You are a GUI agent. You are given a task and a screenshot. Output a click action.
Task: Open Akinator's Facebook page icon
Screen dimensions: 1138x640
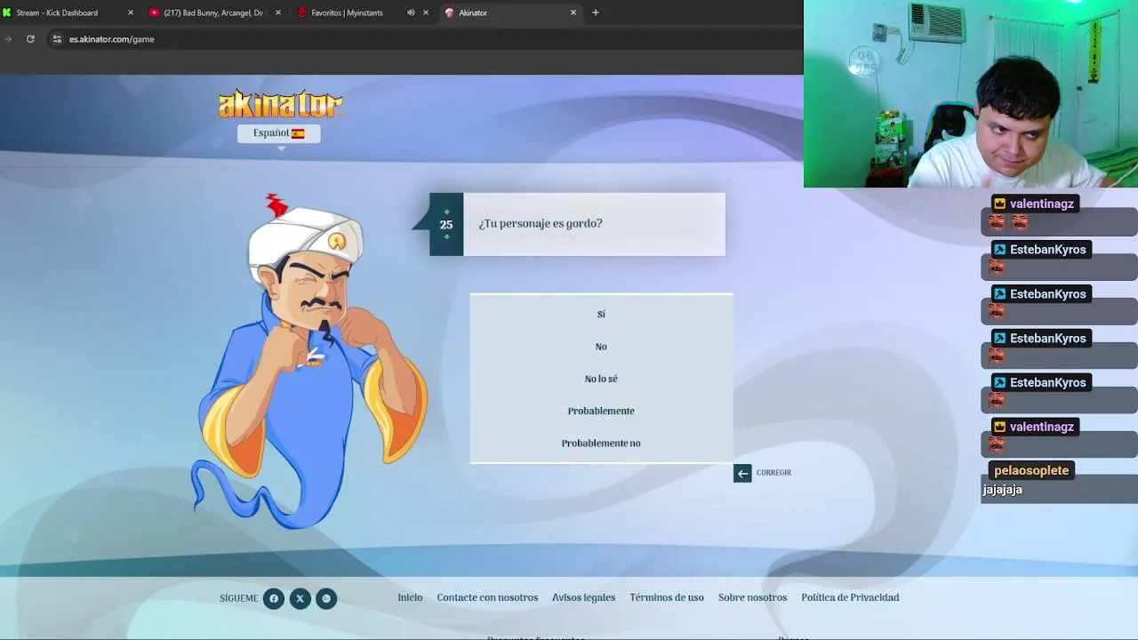(x=274, y=598)
